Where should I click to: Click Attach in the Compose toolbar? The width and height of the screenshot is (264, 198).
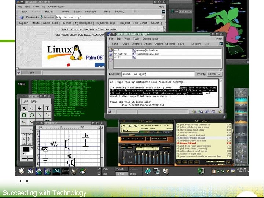pos(148,44)
